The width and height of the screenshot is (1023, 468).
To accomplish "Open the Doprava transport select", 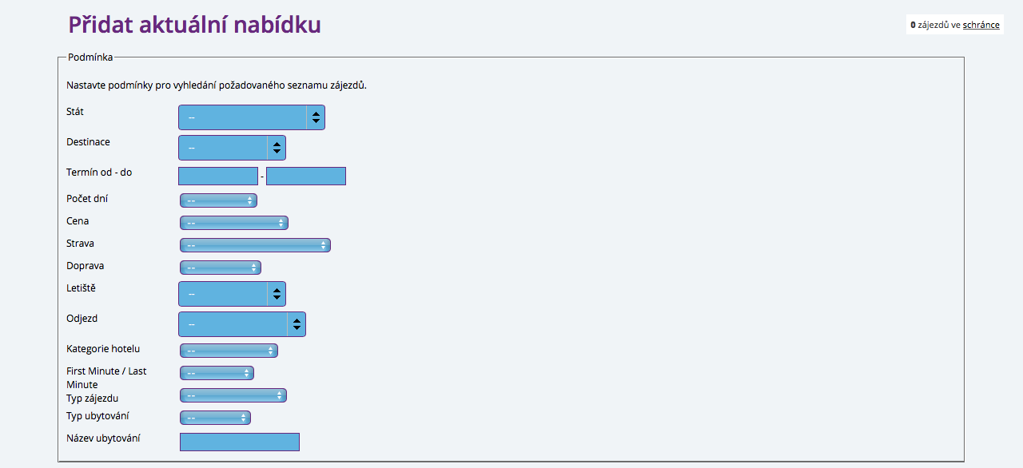I will click(220, 268).
